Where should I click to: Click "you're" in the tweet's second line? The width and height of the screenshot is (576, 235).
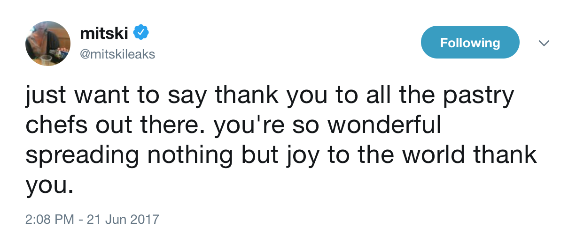coord(249,126)
